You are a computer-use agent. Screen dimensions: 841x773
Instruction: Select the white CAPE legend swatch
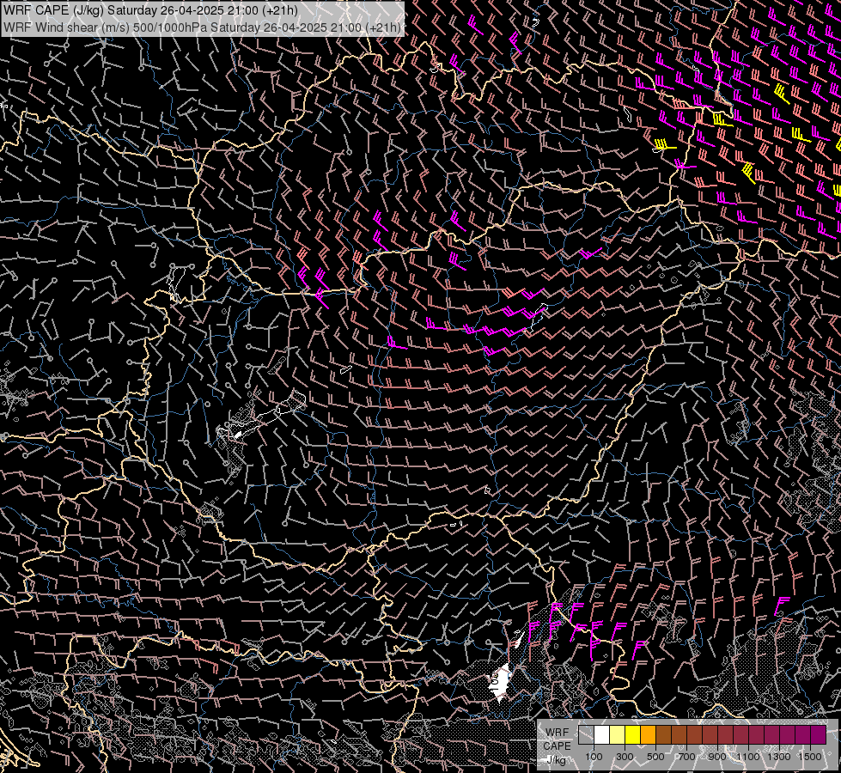(x=602, y=734)
